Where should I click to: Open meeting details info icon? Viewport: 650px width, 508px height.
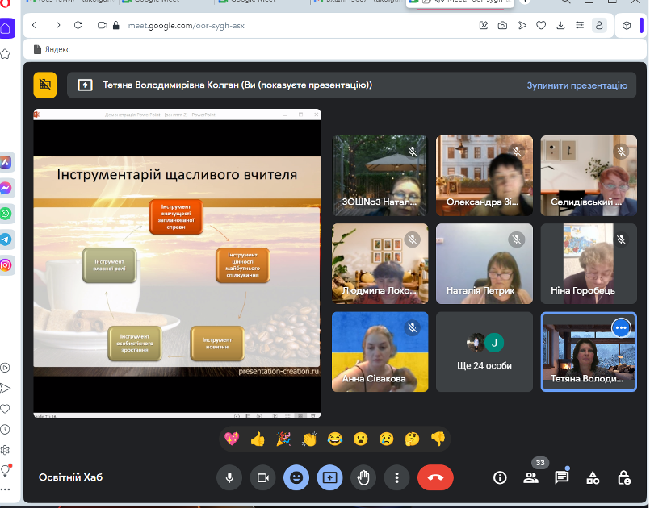click(500, 478)
